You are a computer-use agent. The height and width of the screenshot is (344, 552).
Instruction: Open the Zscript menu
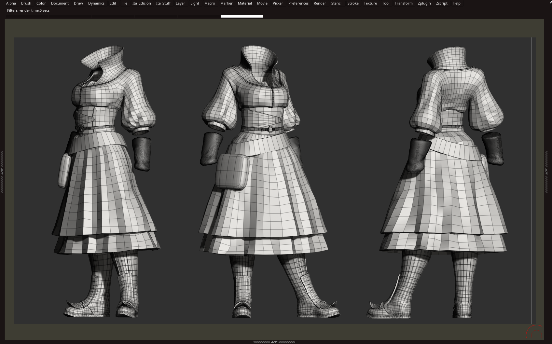point(442,3)
